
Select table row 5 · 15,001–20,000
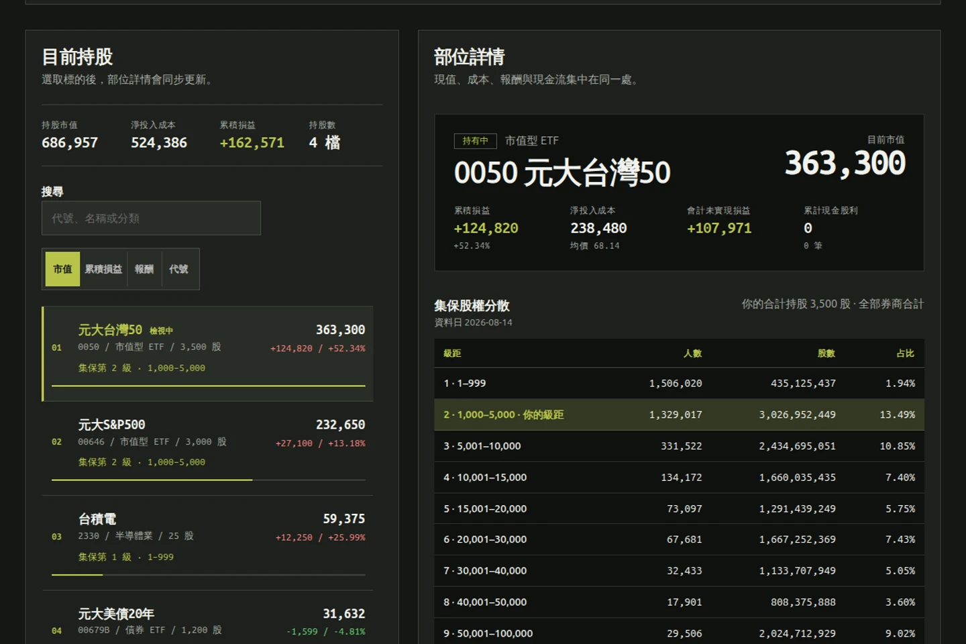pos(679,508)
